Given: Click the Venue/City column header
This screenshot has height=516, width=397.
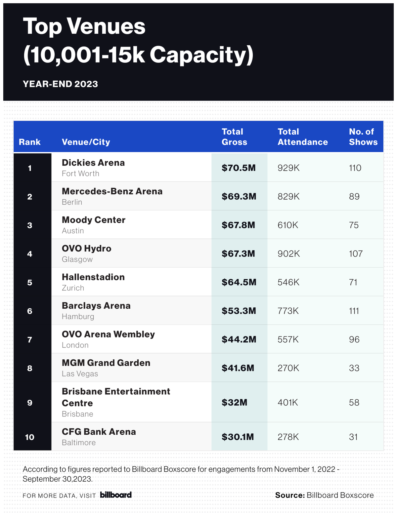Looking at the screenshot, I should (86, 142).
